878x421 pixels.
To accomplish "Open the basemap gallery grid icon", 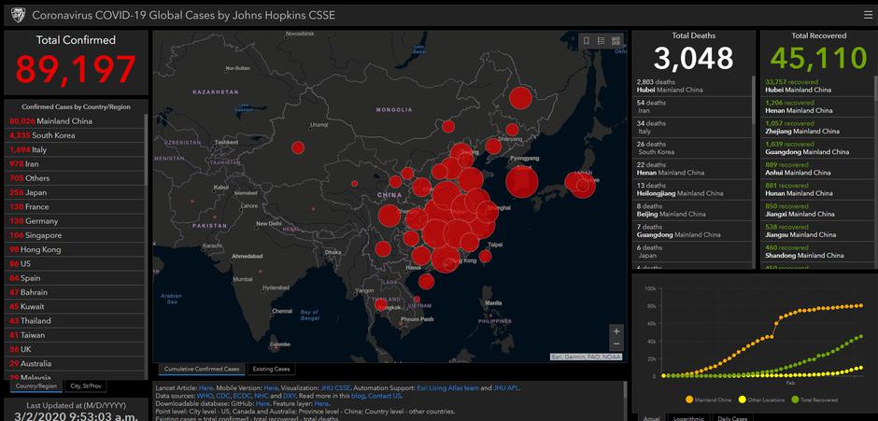I will pyautogui.click(x=616, y=41).
